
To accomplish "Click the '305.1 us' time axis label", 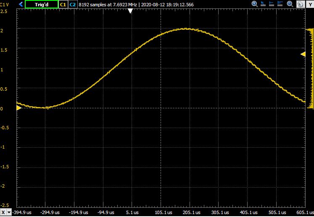I will (220, 212).
